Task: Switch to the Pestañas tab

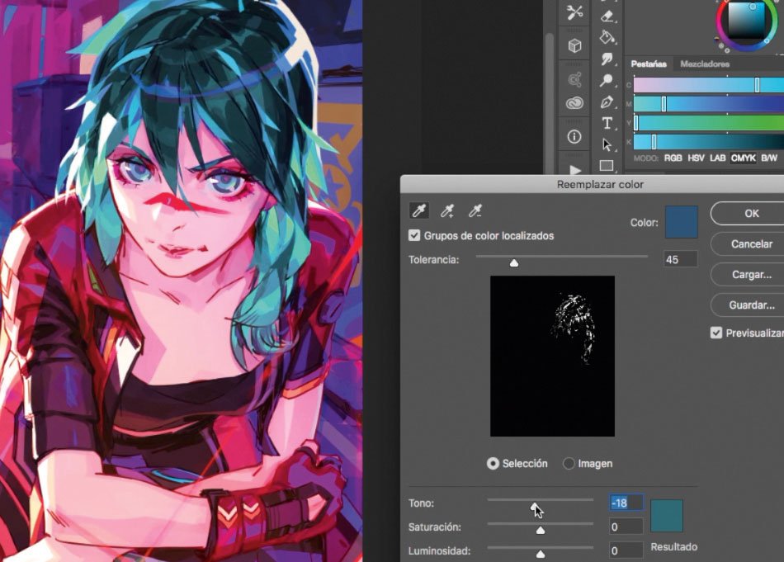Action: (649, 64)
